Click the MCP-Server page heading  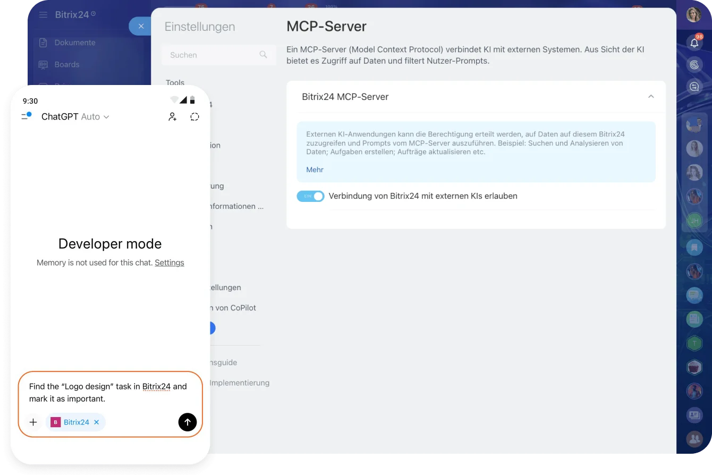[326, 26]
